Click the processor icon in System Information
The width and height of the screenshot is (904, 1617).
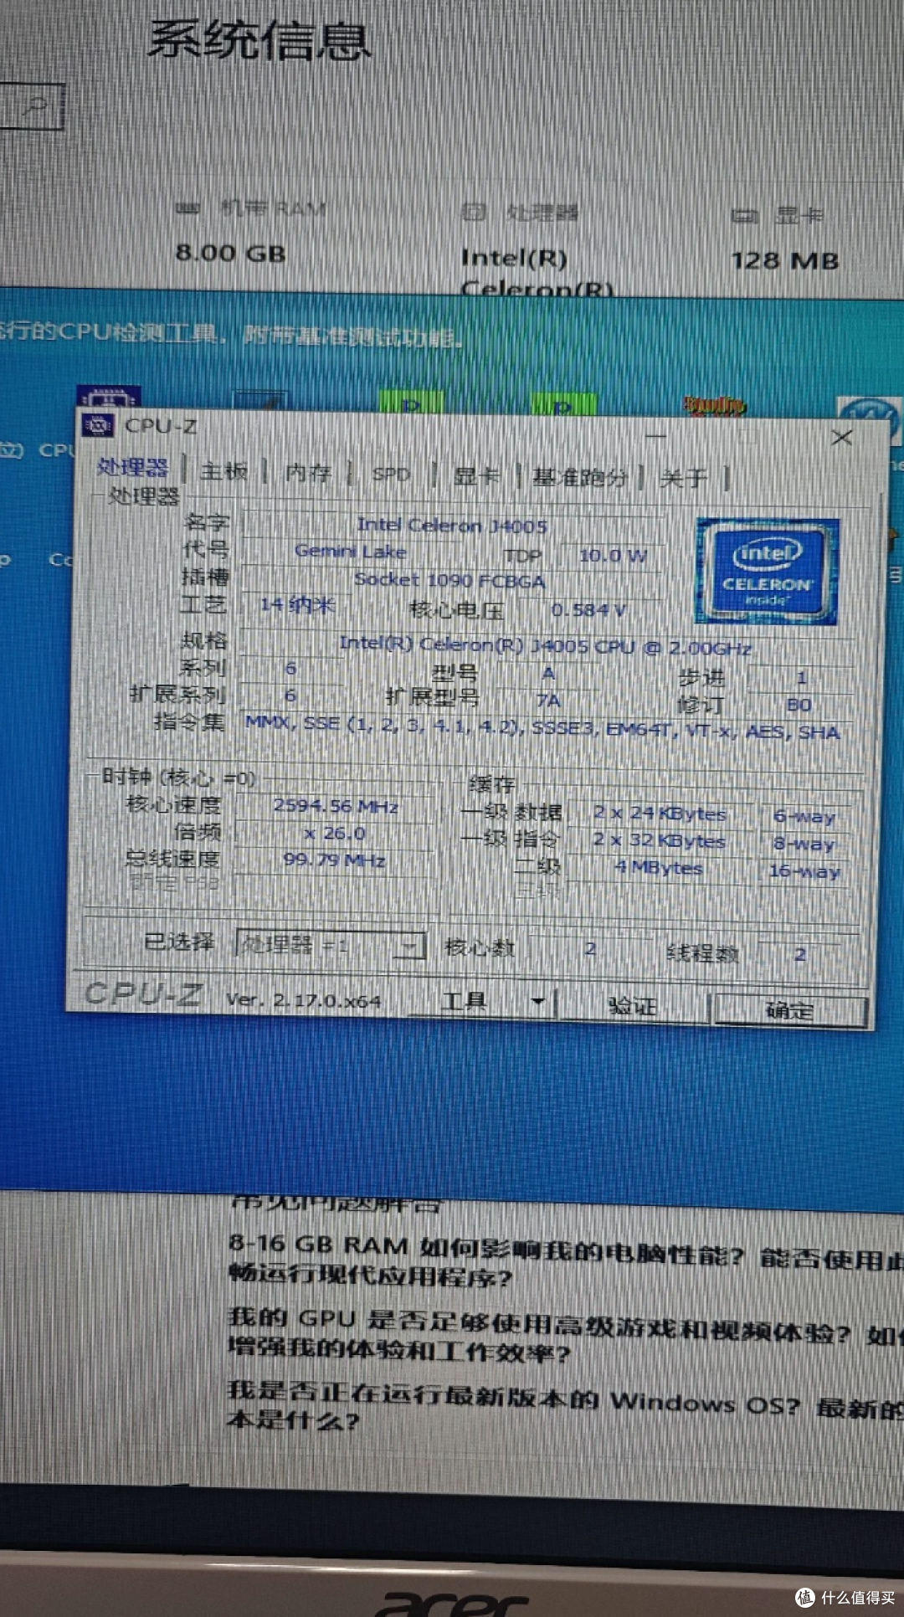(475, 211)
